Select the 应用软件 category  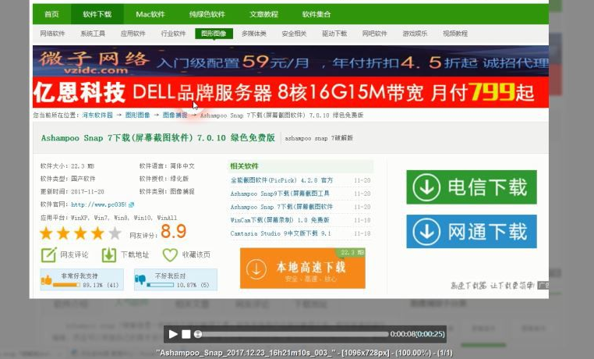[133, 34]
